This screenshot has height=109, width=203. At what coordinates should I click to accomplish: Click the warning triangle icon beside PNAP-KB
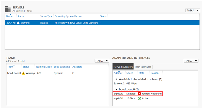[x=18, y=23]
